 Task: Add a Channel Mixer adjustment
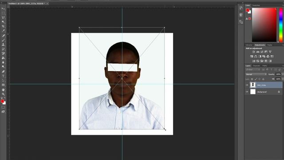pyautogui.click(x=268, y=56)
